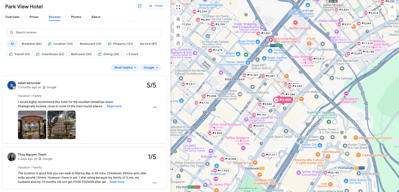
Task: Click saket benurwar profile avatar
Action: point(12,85)
